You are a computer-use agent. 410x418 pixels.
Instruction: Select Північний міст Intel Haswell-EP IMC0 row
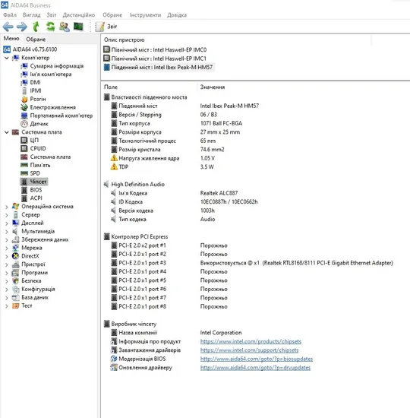[x=155, y=49]
